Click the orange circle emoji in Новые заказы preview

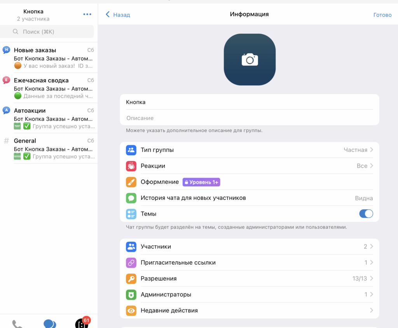click(18, 66)
